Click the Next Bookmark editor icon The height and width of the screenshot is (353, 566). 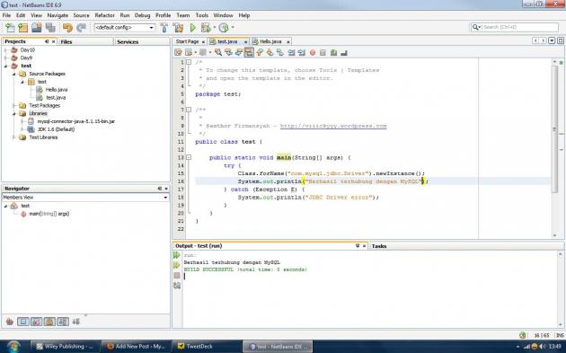point(270,53)
